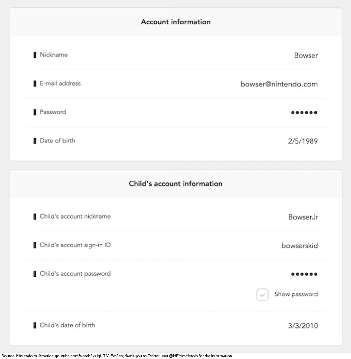The height and width of the screenshot is (359, 351).
Task: Click the Child's account information header
Action: (175, 184)
